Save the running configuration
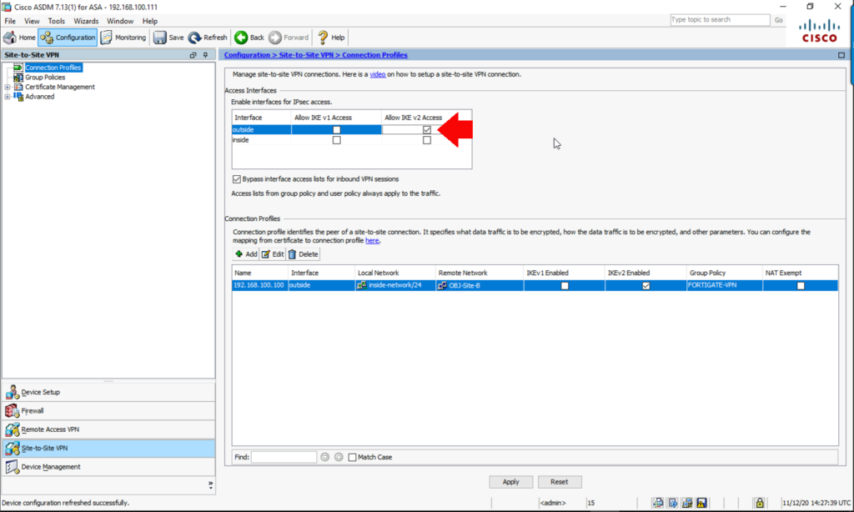The height and width of the screenshot is (512, 854). pos(168,38)
